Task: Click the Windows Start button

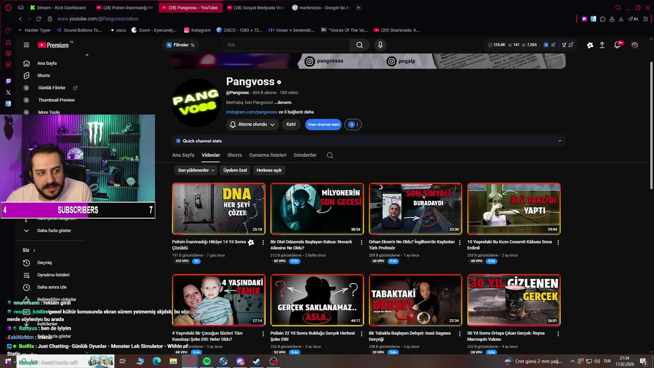Action: point(8,361)
